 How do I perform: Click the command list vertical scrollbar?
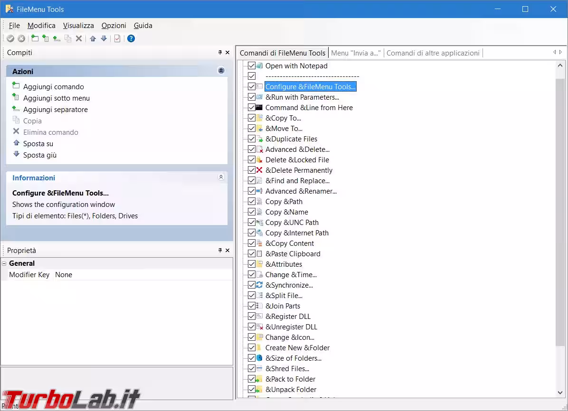tap(560, 214)
